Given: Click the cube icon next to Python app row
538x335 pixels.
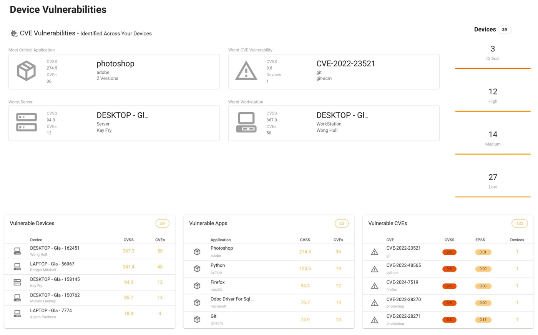Looking at the screenshot, I should tap(197, 269).
